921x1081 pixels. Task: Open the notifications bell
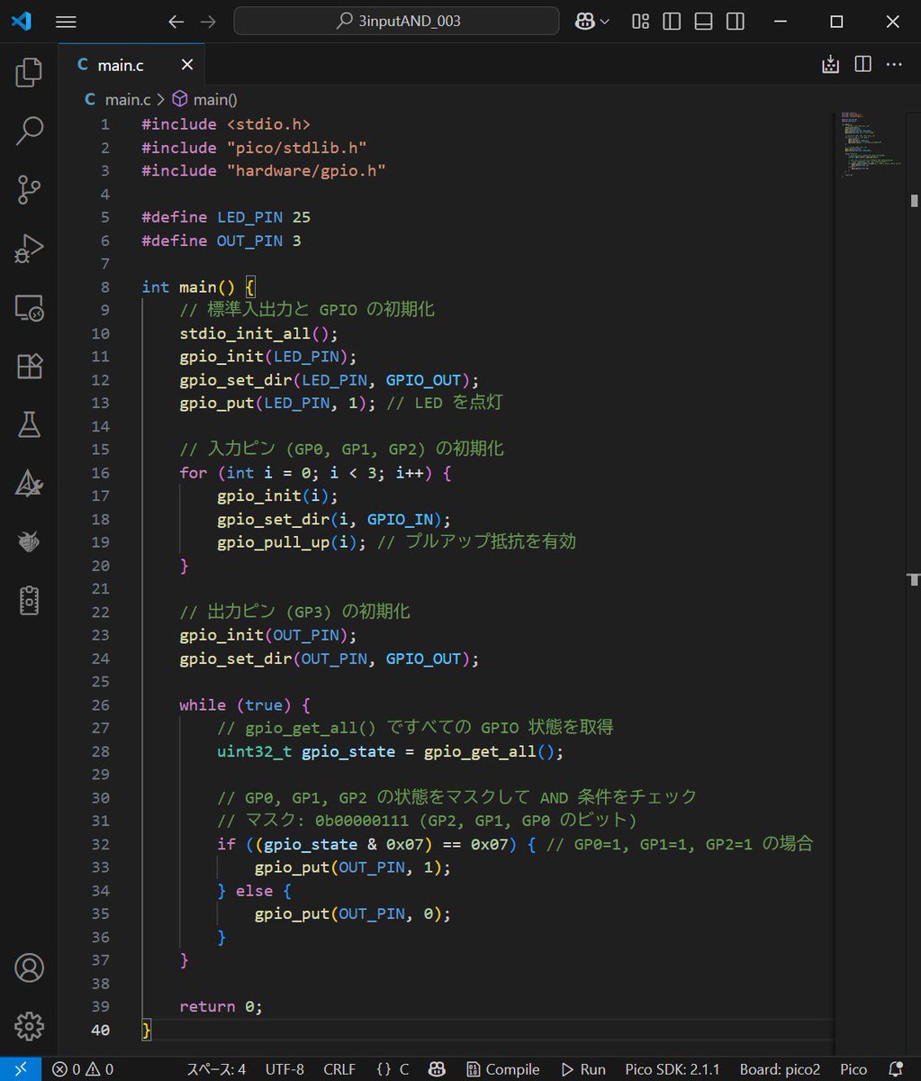pyautogui.click(x=896, y=1069)
